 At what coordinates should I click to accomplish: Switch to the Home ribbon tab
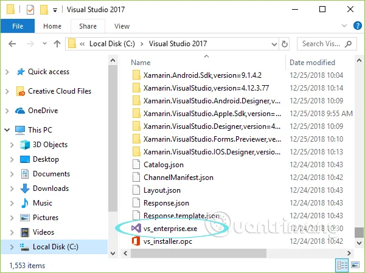(x=52, y=26)
